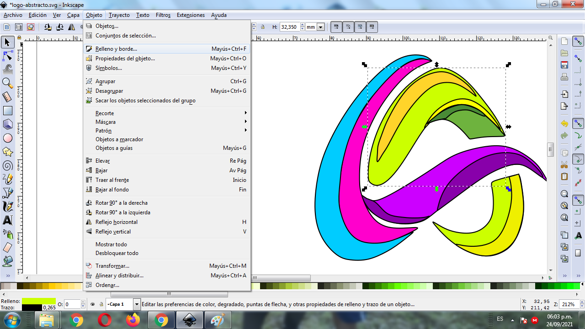585x329 pixels.
Task: Select the 3D Box tool
Action: pos(7,124)
